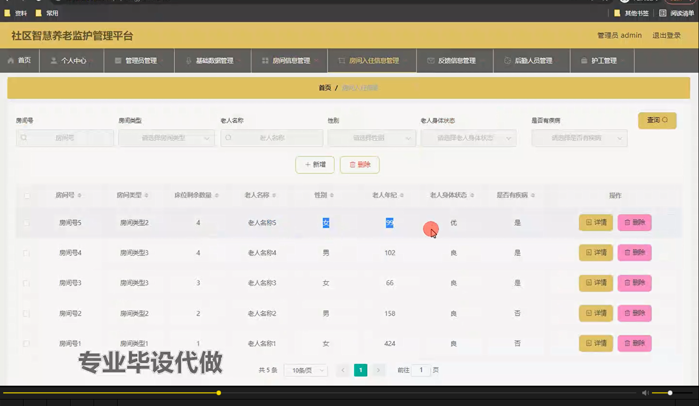The width and height of the screenshot is (699, 406).
Task: Click the 反馈信息管理 message icon
Action: coord(431,60)
